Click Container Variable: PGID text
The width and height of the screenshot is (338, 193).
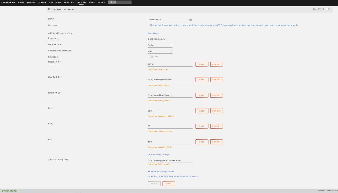160,147
